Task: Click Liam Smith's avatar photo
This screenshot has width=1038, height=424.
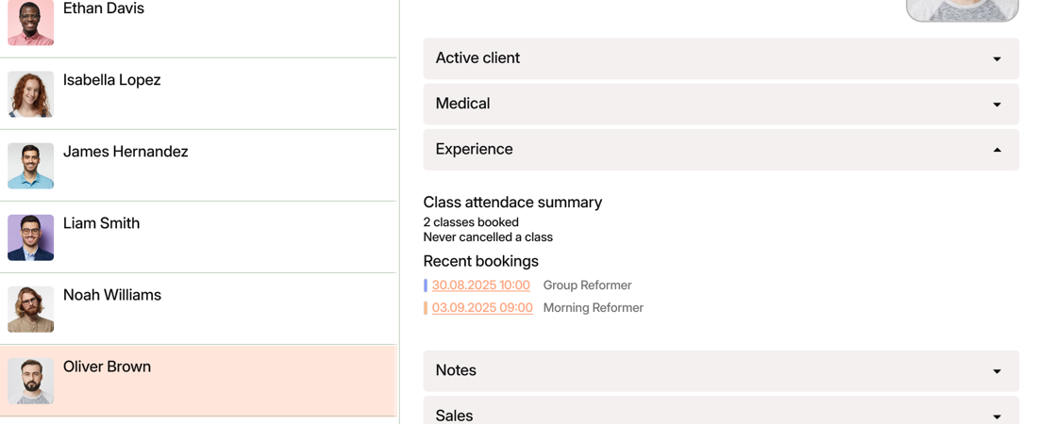Action: click(30, 237)
